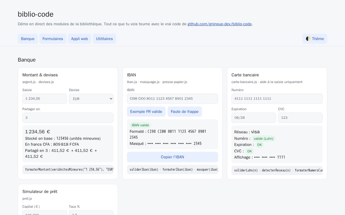The width and height of the screenshot is (345, 215).
Task: Focus the Expiration date field
Action: pos(254,118)
